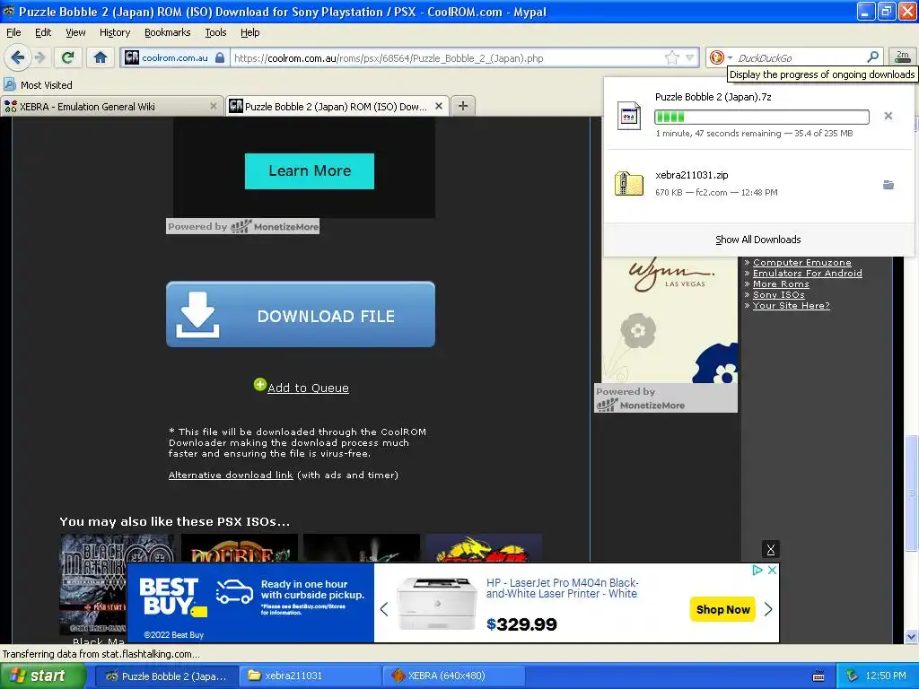Go back using the browser back arrow
919x689 pixels.
coord(17,57)
